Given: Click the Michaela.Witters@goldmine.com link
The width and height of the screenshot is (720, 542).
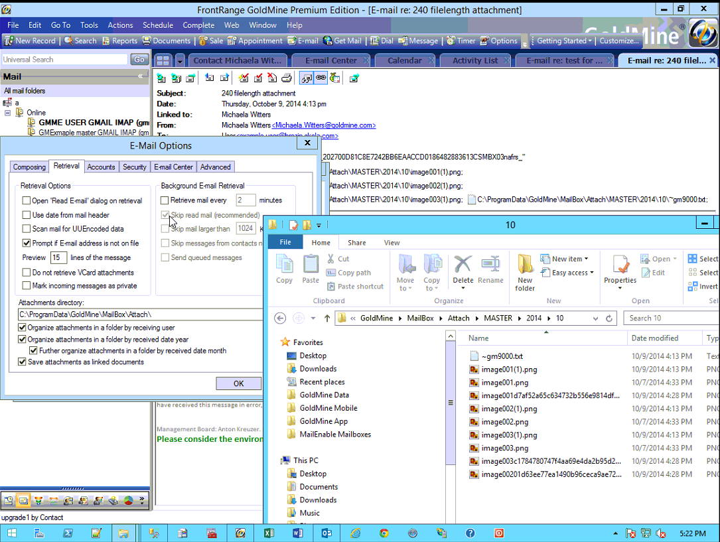Looking at the screenshot, I should click(x=324, y=125).
